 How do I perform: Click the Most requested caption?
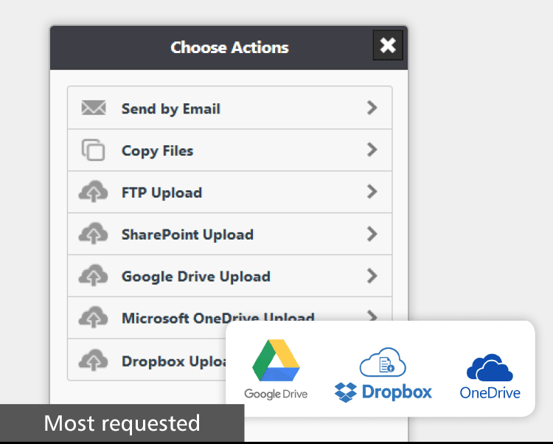[122, 423]
